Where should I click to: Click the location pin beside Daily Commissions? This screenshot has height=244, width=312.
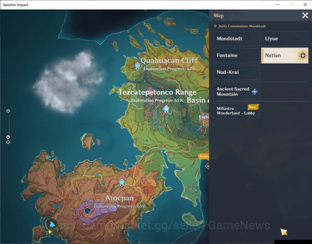click(215, 26)
